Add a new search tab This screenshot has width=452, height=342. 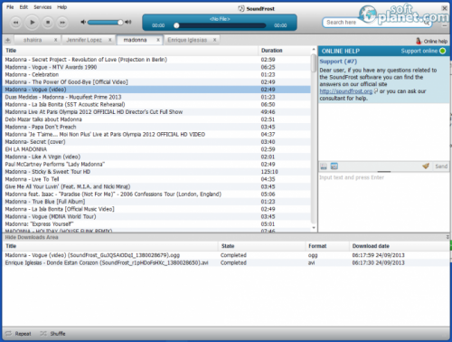(8, 40)
